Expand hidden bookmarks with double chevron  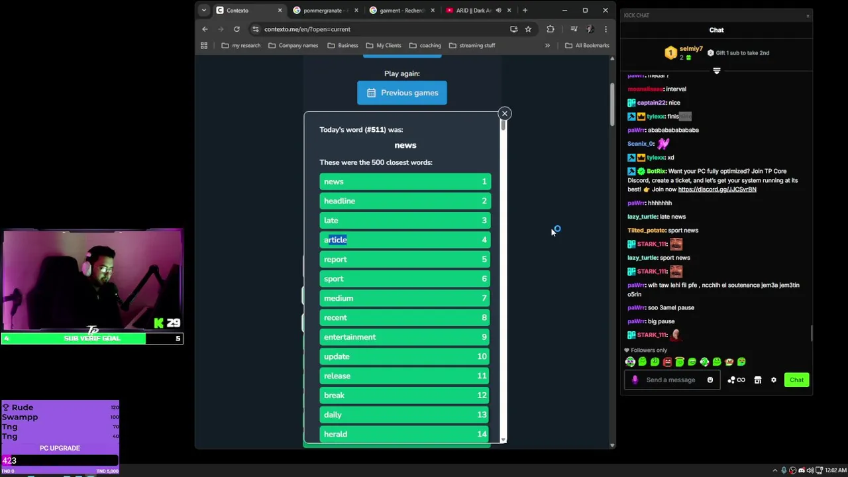pyautogui.click(x=547, y=46)
